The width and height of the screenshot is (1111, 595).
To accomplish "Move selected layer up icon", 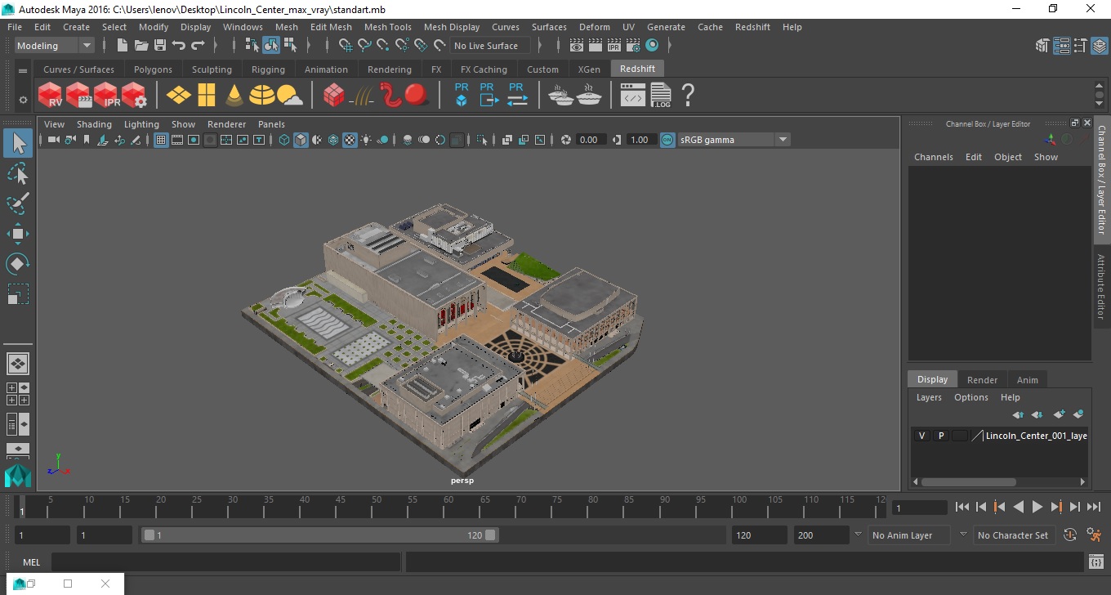I will click(x=1018, y=414).
